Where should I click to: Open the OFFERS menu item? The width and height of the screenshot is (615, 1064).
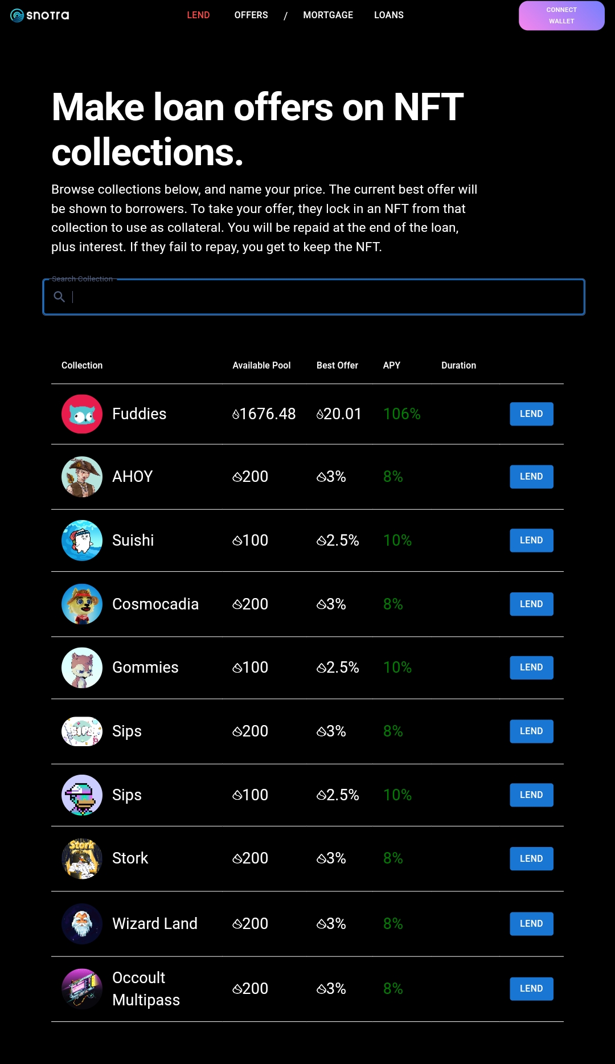tap(251, 15)
